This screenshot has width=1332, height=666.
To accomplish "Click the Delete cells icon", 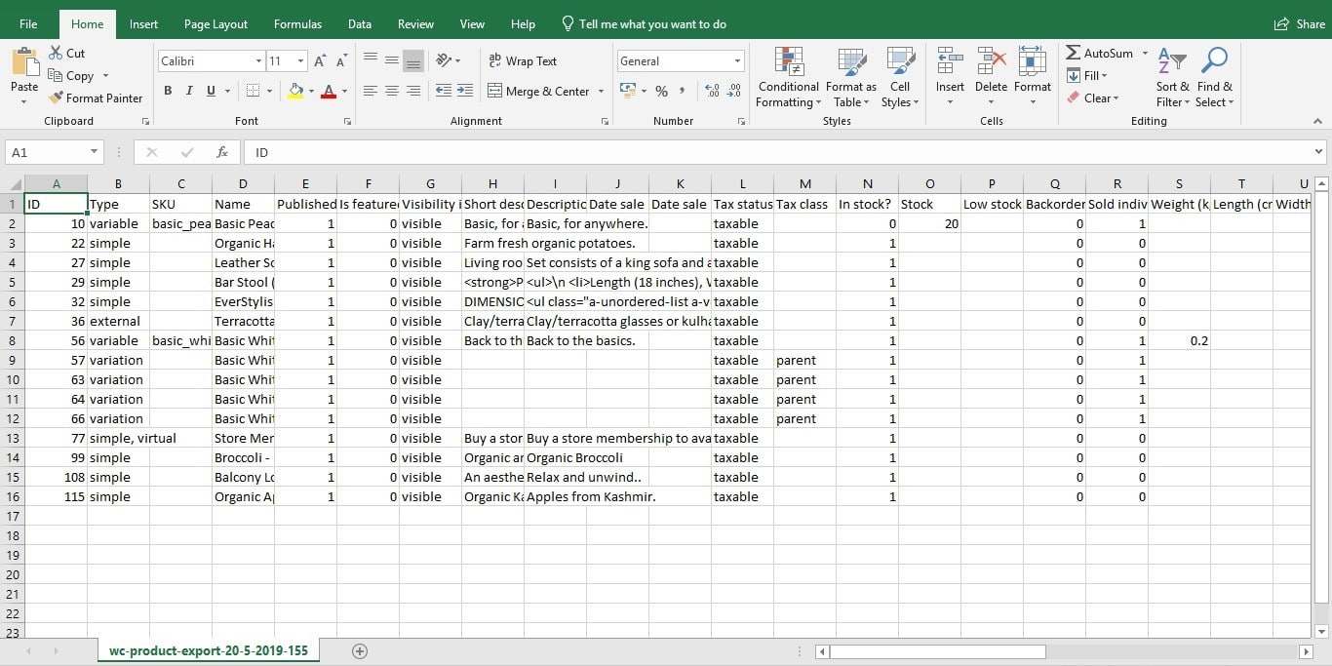I will coord(991,68).
